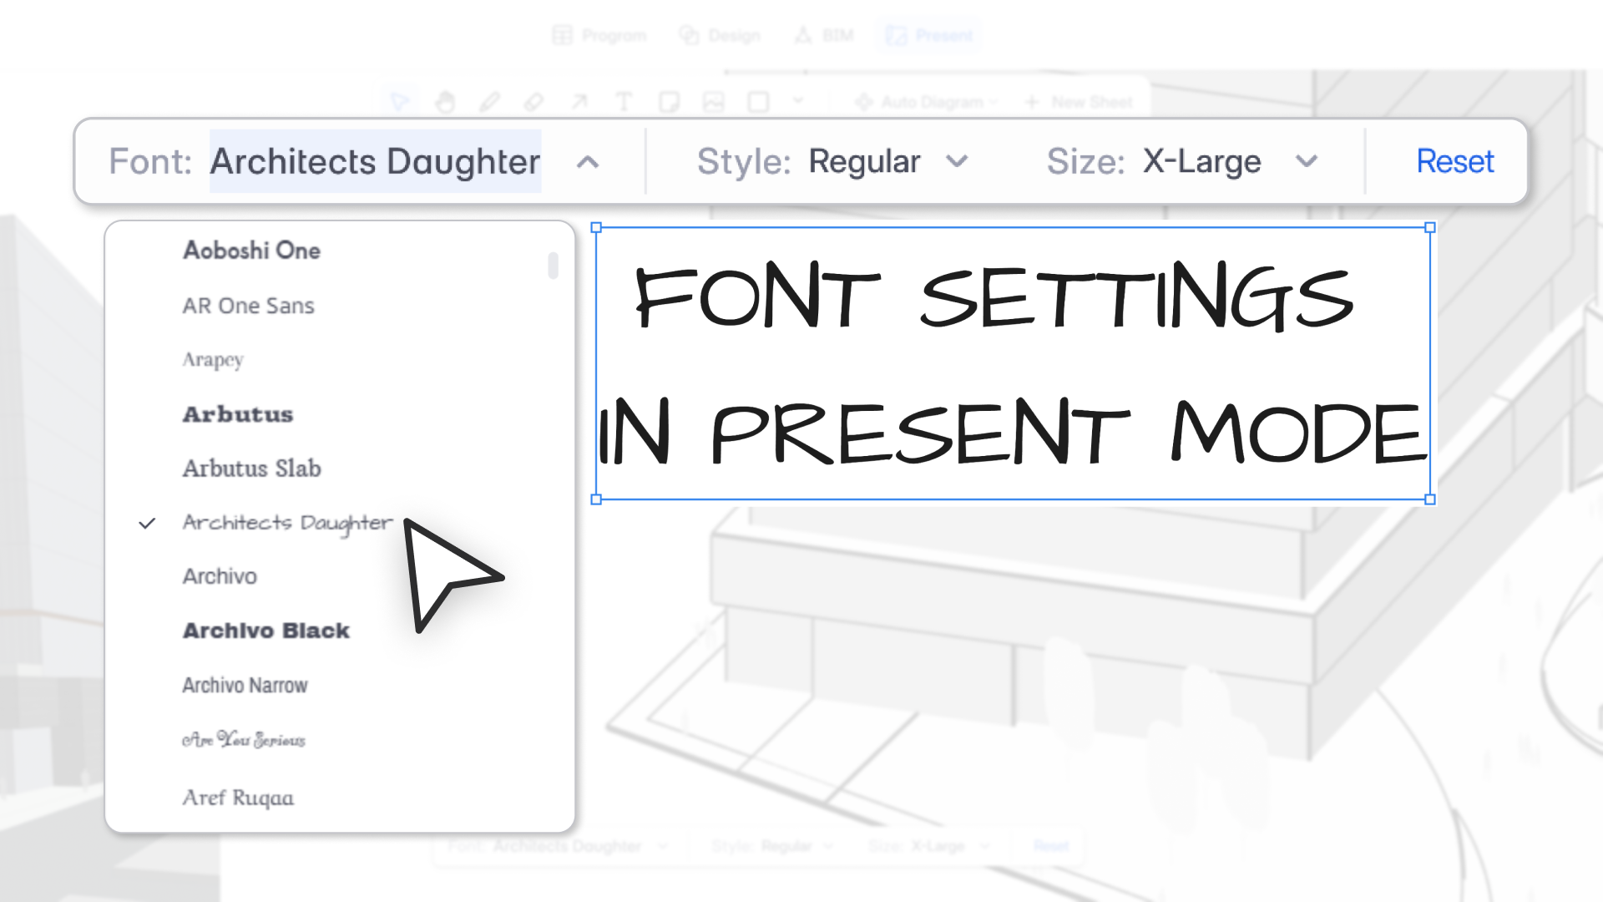Open the Size X-Large dropdown
Image resolution: width=1603 pixels, height=902 pixels.
pyautogui.click(x=1201, y=162)
